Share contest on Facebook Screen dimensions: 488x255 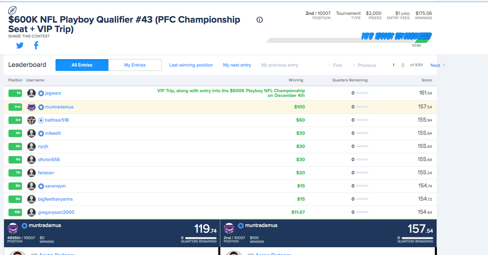(36, 45)
